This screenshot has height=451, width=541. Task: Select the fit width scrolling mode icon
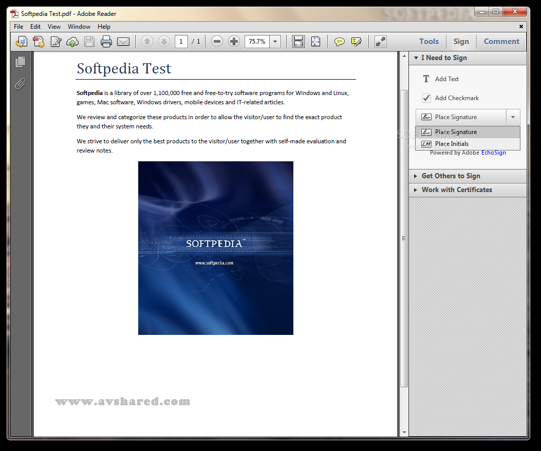(x=298, y=42)
